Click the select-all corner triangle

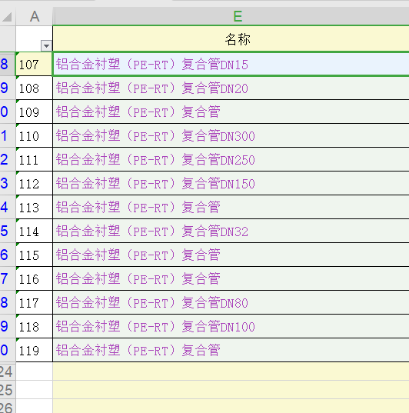pos(8,16)
